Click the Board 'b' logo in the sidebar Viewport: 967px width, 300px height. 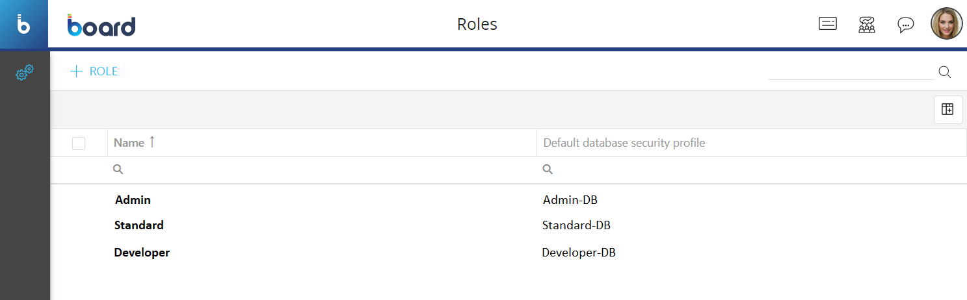(23, 25)
